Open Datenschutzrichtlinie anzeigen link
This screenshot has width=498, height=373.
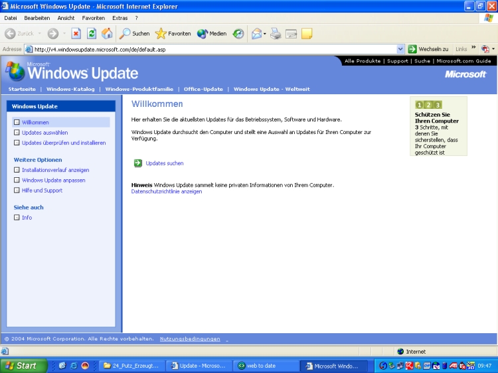(x=167, y=191)
